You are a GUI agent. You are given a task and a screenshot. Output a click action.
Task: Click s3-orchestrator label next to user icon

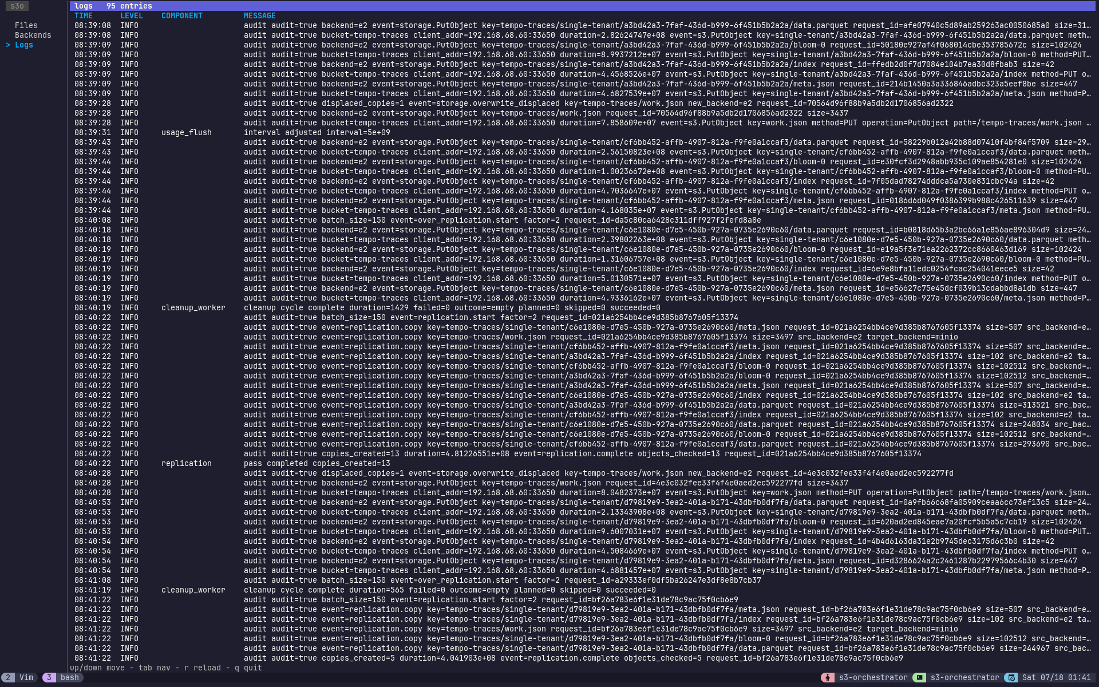(x=873, y=678)
